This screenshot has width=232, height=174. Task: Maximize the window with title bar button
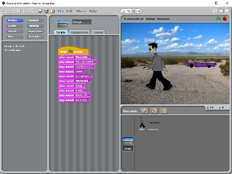[217, 3]
